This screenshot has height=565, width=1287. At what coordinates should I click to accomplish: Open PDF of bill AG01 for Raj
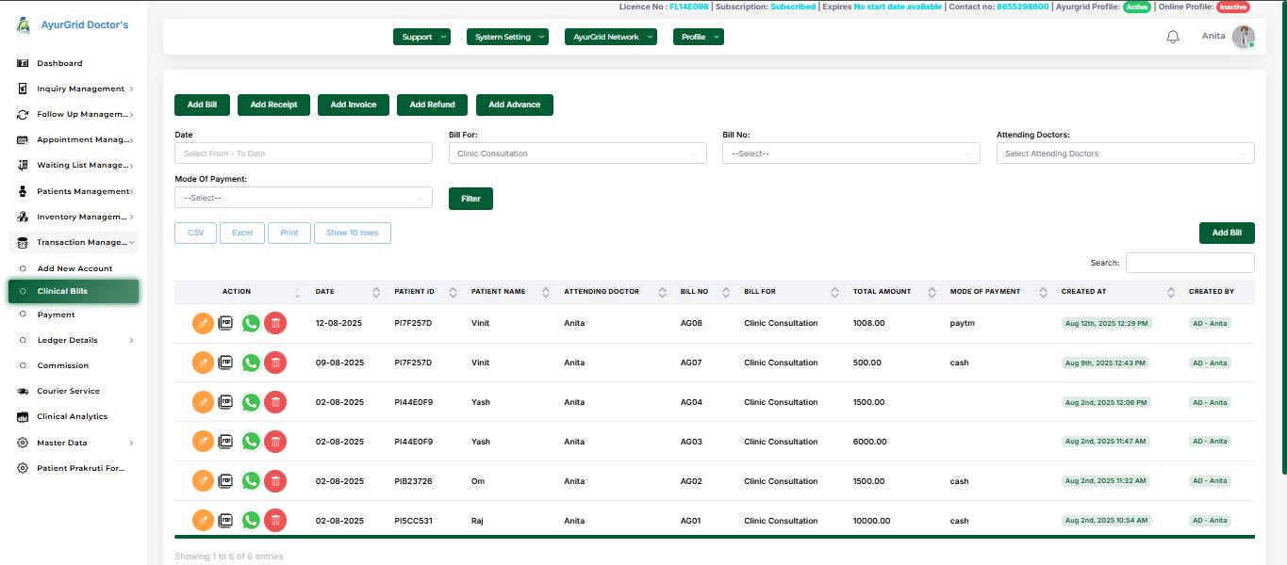coord(226,520)
